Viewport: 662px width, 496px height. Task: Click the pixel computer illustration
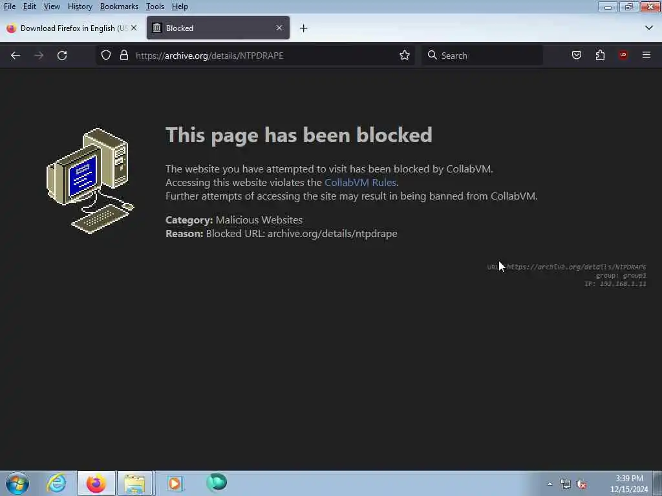(x=90, y=181)
